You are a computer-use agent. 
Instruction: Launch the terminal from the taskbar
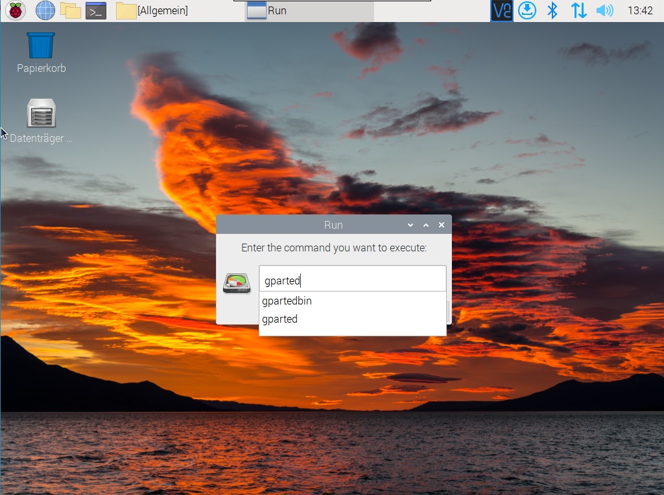96,11
